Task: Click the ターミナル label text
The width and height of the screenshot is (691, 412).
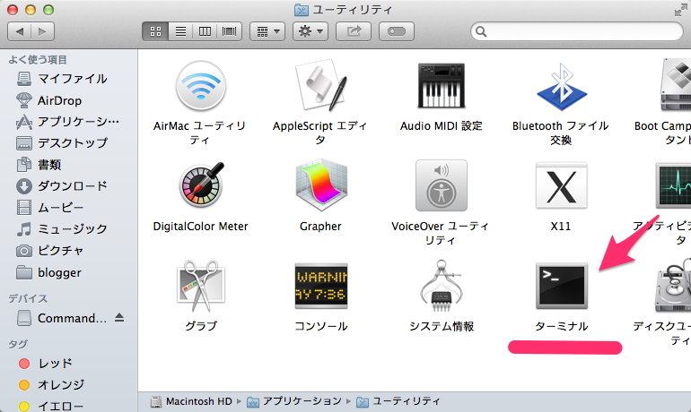Action: click(562, 326)
